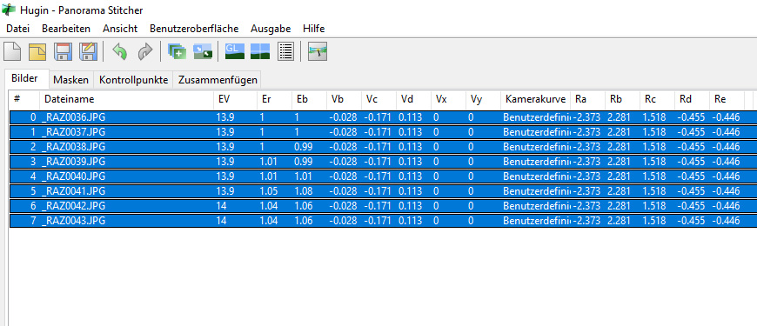Click the EV column header
This screenshot has height=326, width=757.
click(235, 99)
